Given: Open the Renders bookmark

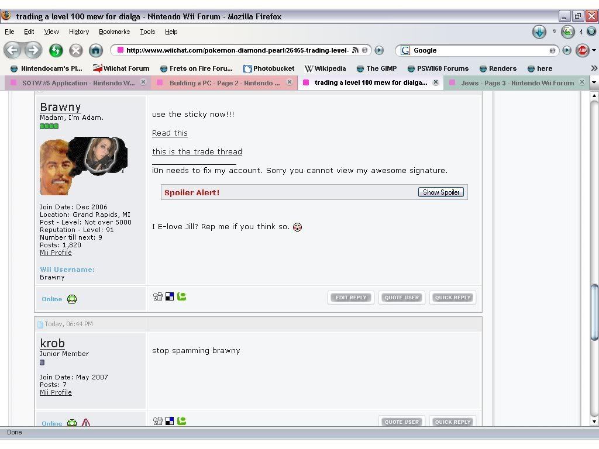Looking at the screenshot, I should coord(498,68).
